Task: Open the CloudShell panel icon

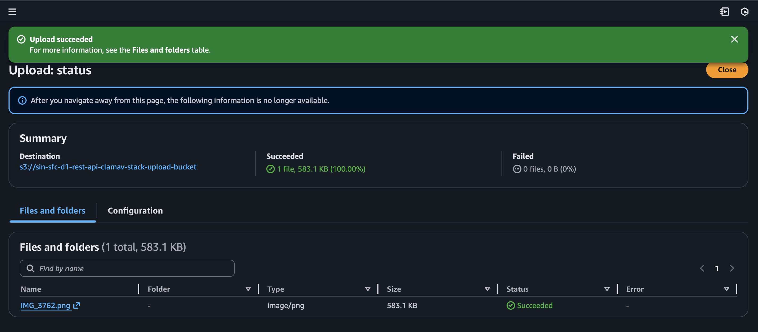Action: (x=724, y=11)
